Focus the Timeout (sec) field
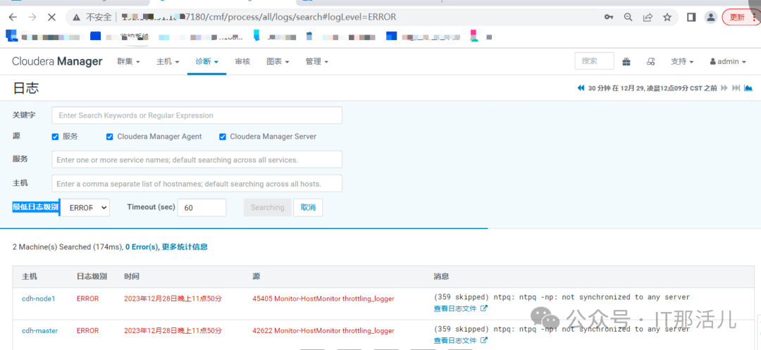761x350 pixels. click(202, 208)
